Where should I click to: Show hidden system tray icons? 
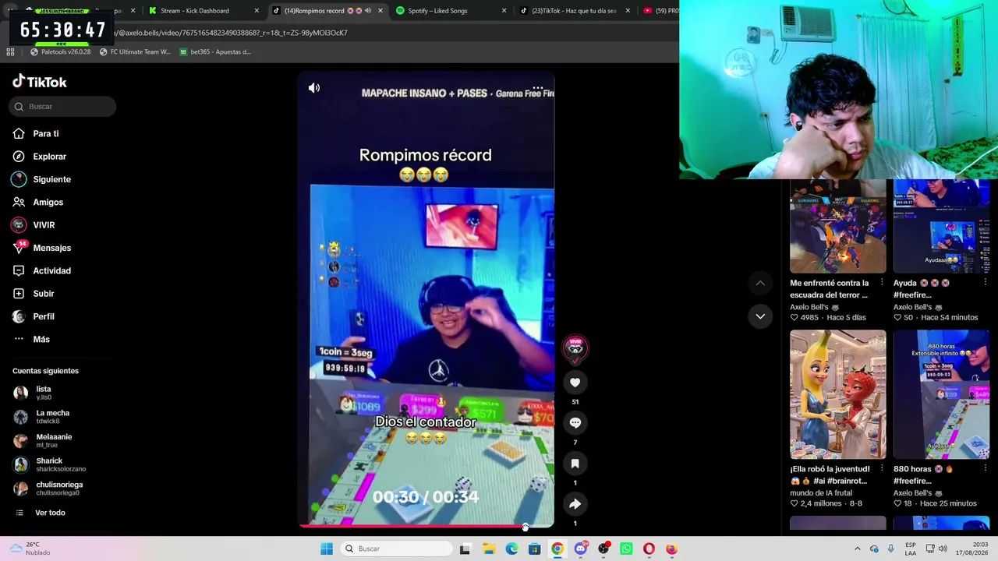(x=858, y=549)
